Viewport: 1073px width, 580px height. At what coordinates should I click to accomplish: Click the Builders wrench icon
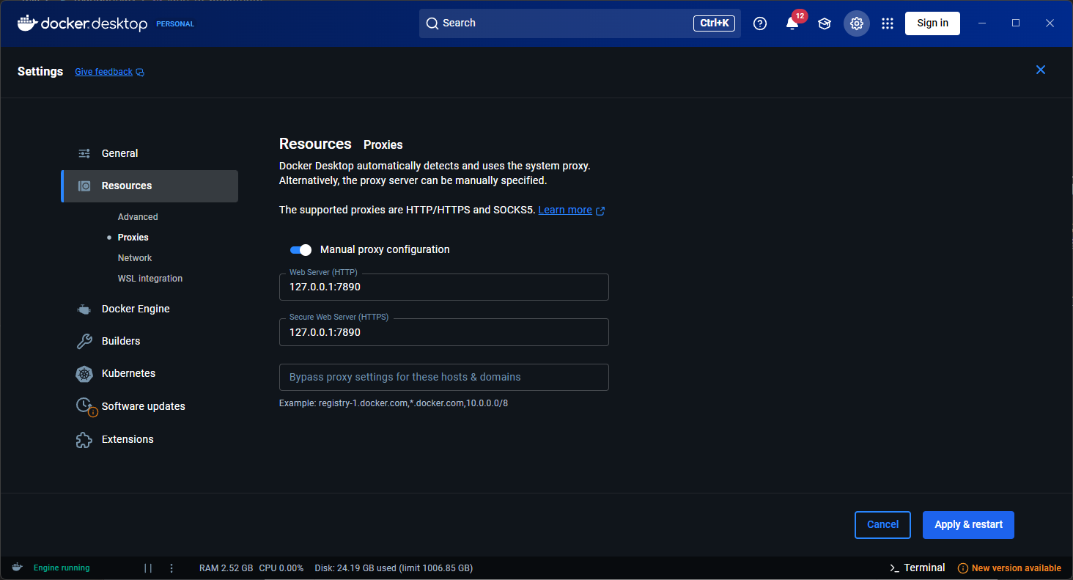click(x=84, y=342)
